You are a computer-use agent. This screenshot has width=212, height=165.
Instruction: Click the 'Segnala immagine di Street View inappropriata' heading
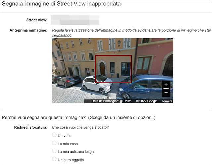coord(61,4)
